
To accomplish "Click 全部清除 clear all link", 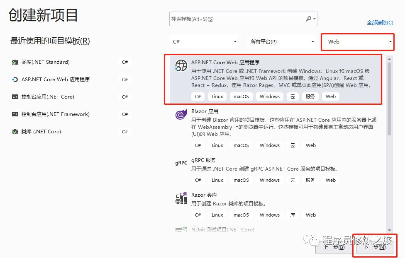I will [380, 23].
